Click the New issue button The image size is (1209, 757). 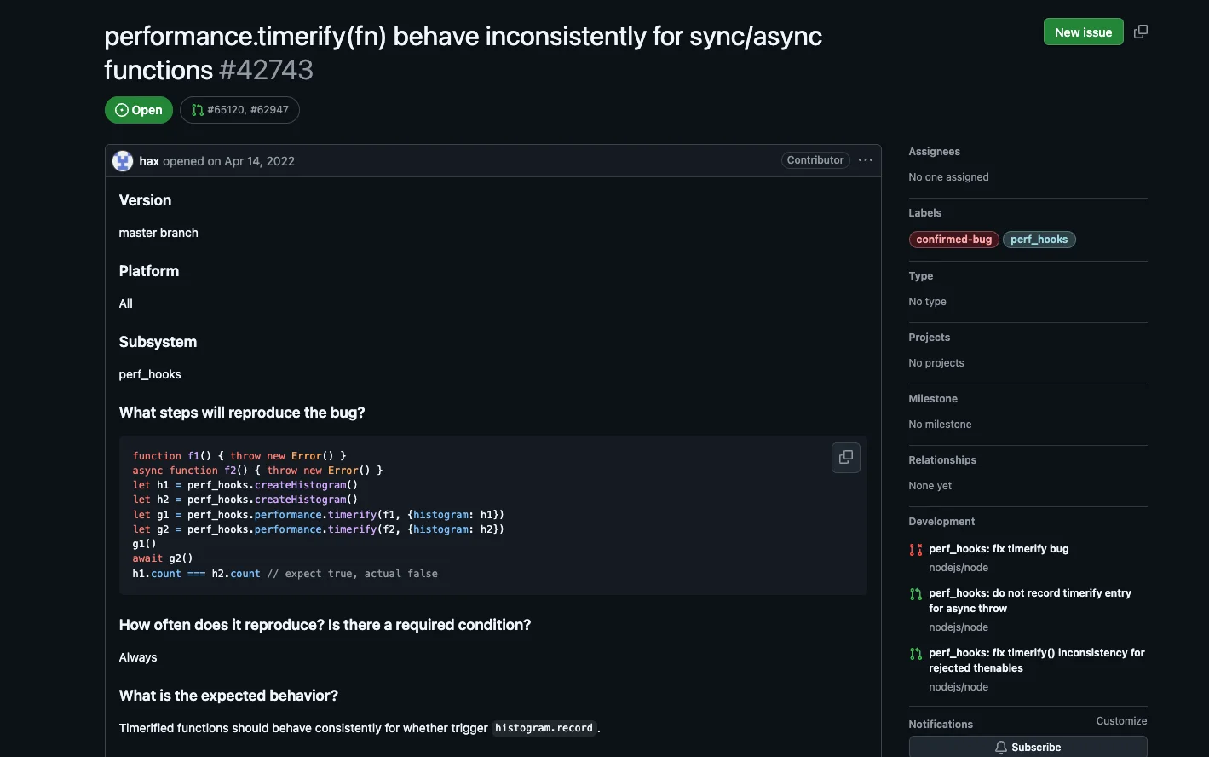coord(1083,32)
